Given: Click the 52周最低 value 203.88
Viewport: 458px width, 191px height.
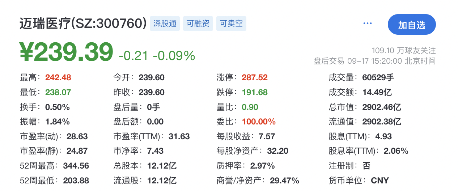Looking at the screenshot, I should [x=76, y=180].
